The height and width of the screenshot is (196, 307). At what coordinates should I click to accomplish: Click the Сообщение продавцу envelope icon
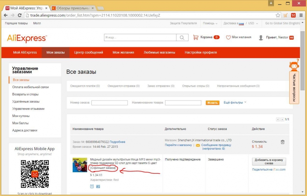coord(198,145)
